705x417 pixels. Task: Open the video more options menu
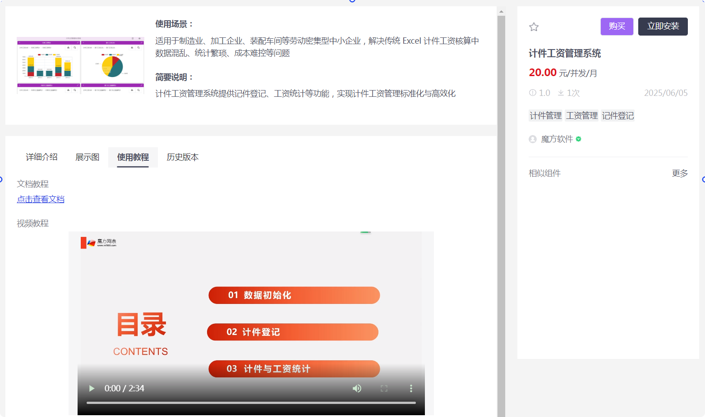coord(410,388)
